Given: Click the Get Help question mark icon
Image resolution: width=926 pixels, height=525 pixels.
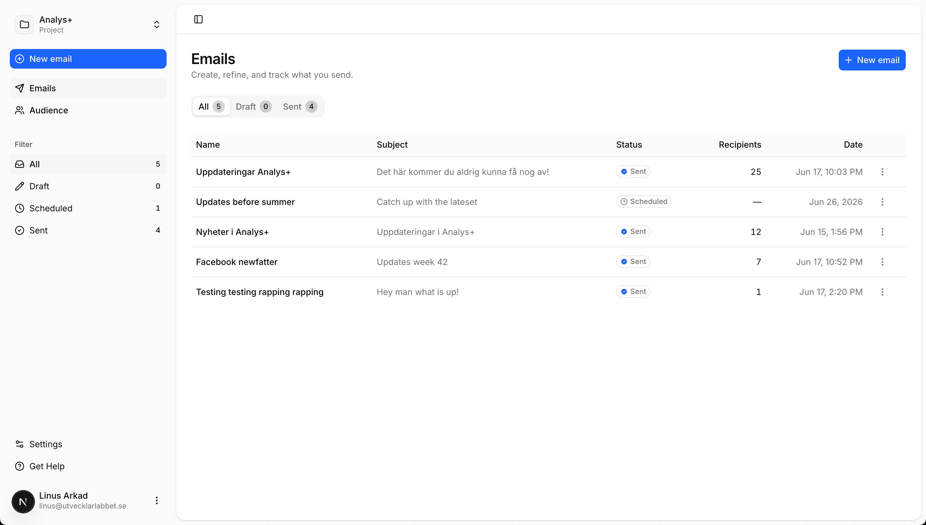Looking at the screenshot, I should (x=20, y=466).
